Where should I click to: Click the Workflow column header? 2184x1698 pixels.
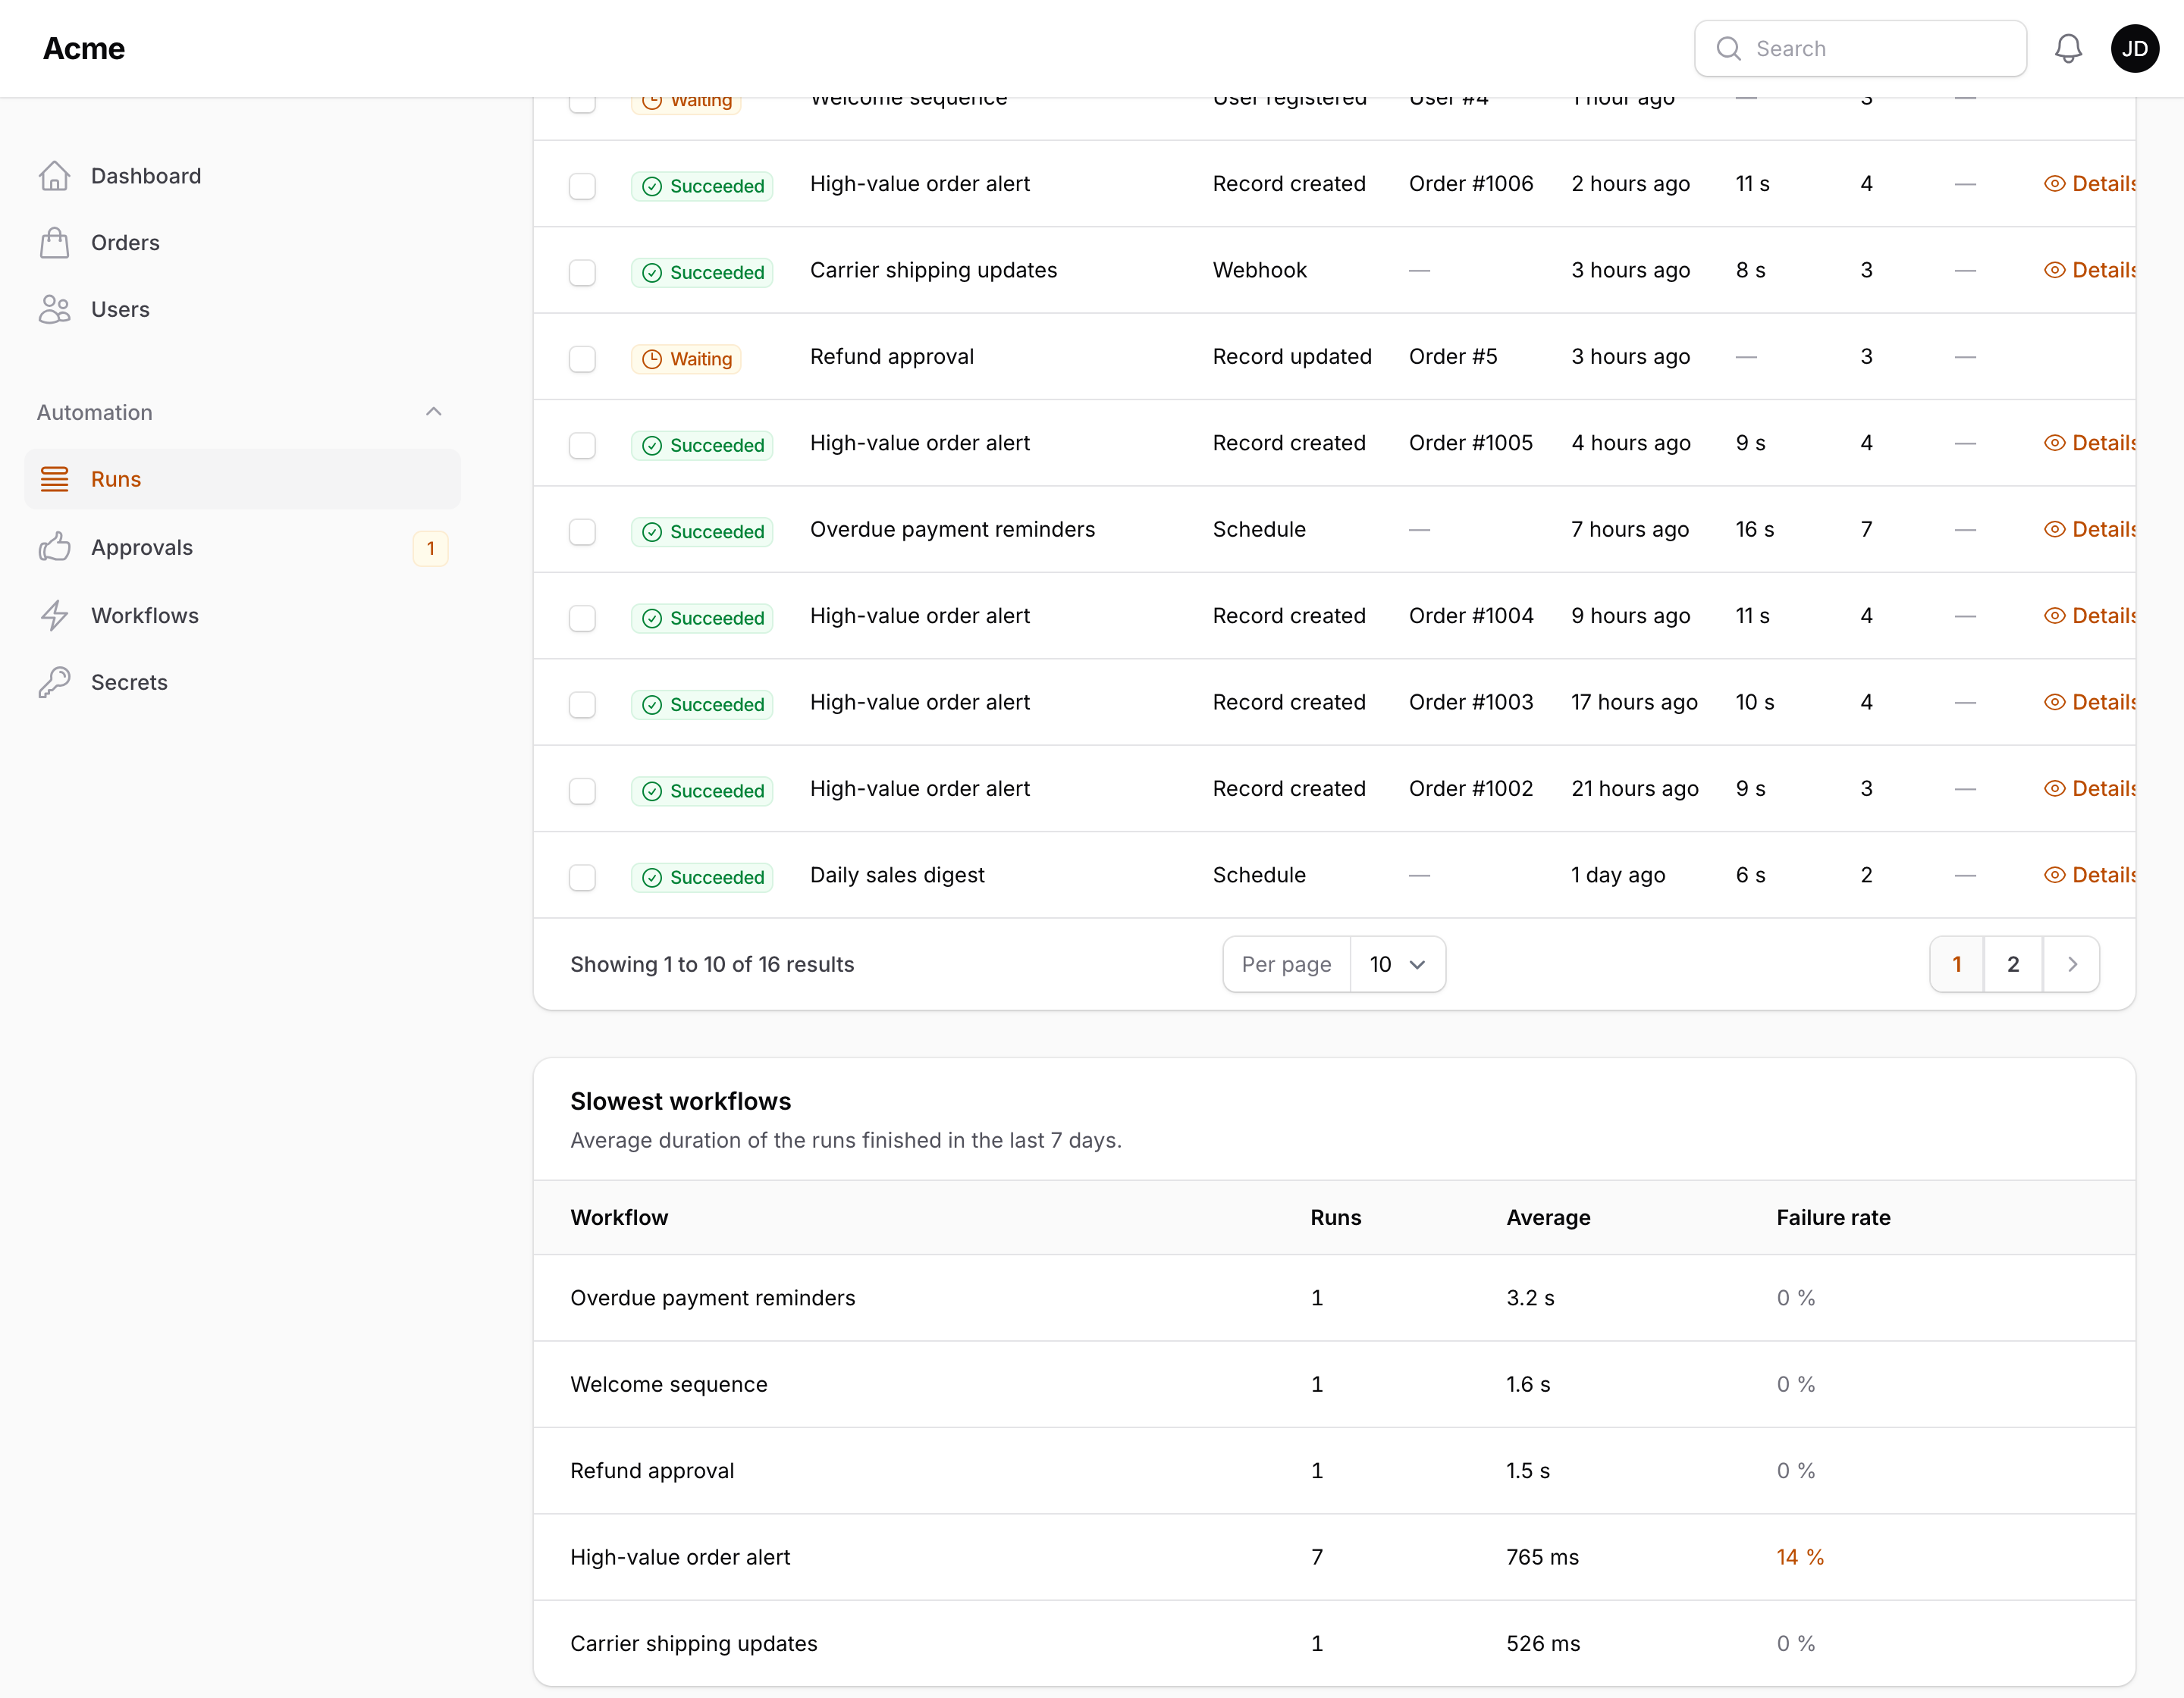pyautogui.click(x=619, y=1217)
